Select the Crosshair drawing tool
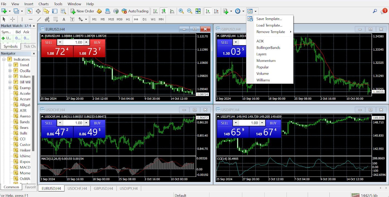The width and height of the screenshot is (389, 197). coord(13,19)
